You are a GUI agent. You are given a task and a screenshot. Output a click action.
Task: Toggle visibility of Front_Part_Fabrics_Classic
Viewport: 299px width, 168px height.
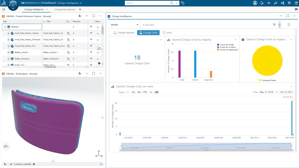(91, 33)
